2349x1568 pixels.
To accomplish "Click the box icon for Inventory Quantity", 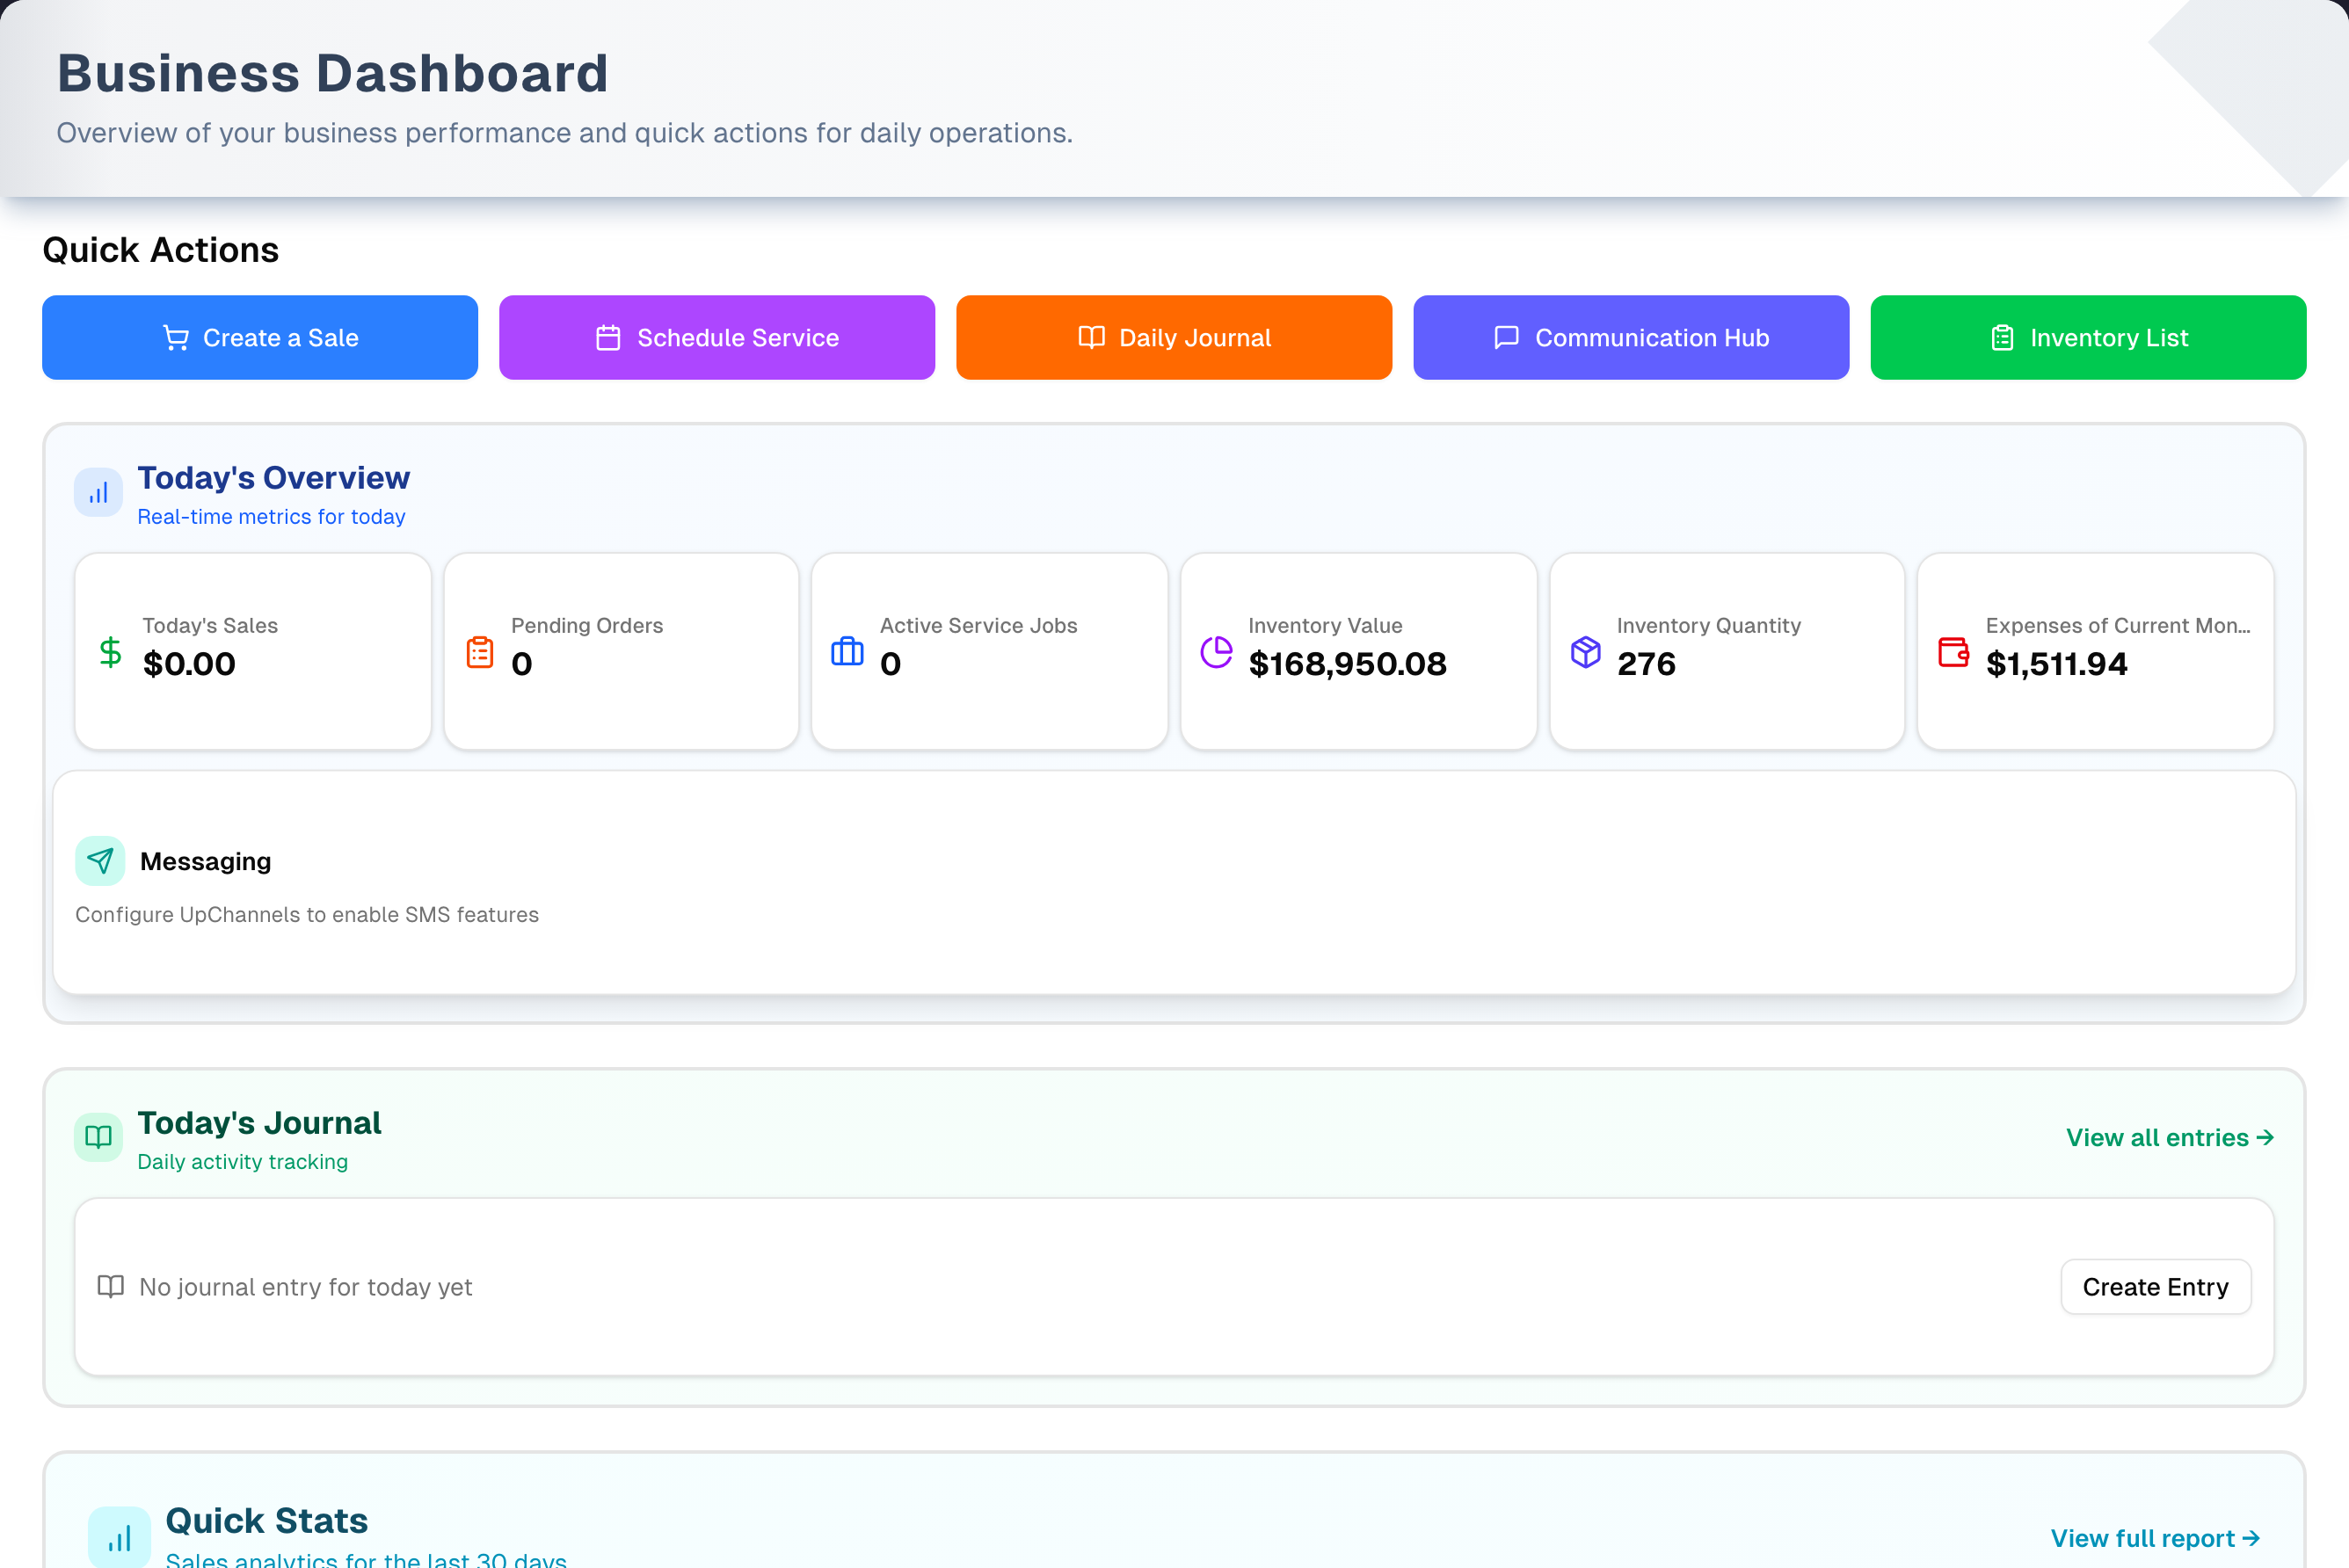I will [x=1585, y=652].
